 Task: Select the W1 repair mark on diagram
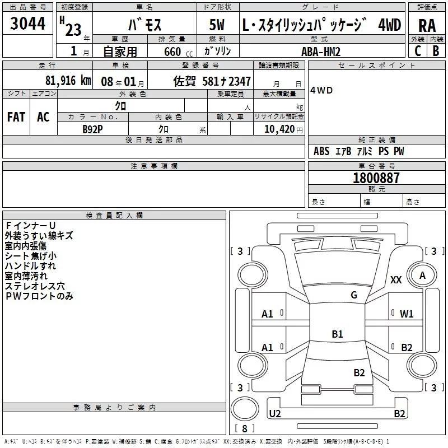pos(407,314)
